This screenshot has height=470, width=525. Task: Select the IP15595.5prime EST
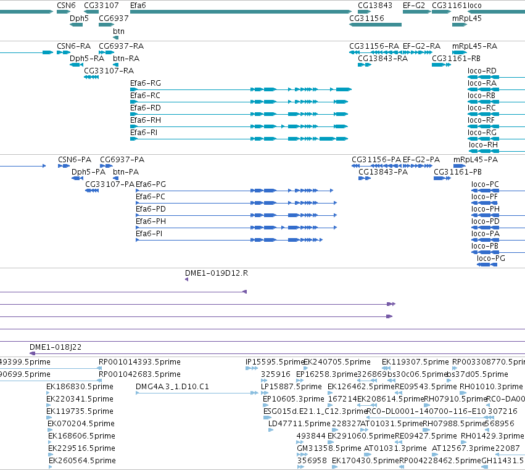(x=252, y=368)
